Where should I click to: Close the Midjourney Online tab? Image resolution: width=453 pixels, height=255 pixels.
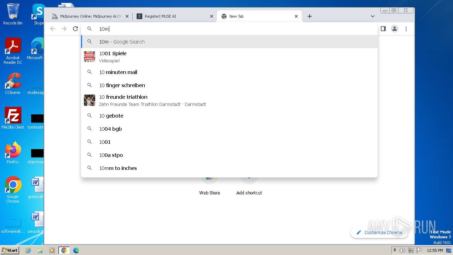point(127,16)
